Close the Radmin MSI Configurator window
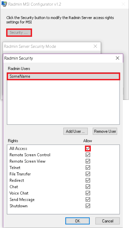 (123, 4)
